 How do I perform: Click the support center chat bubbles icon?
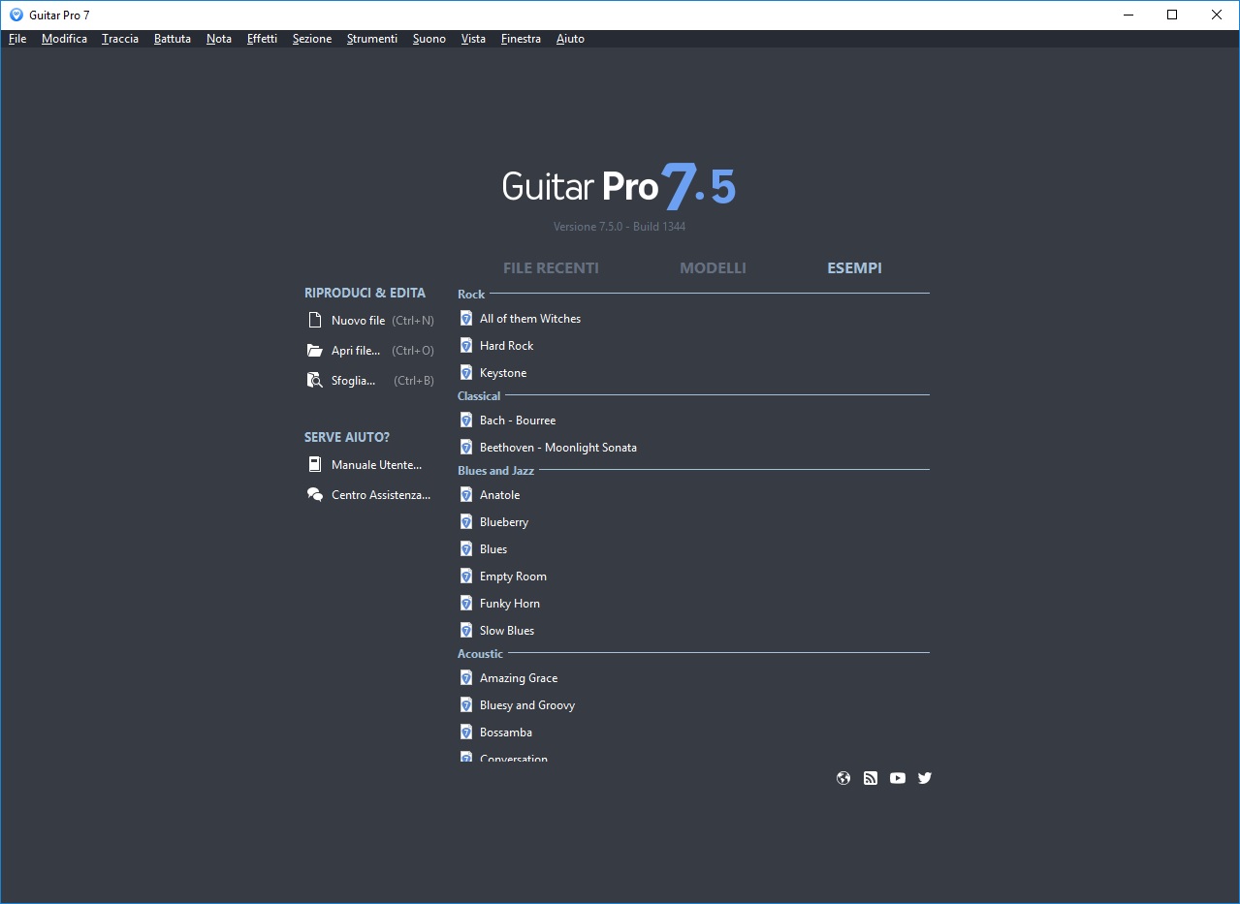click(314, 494)
